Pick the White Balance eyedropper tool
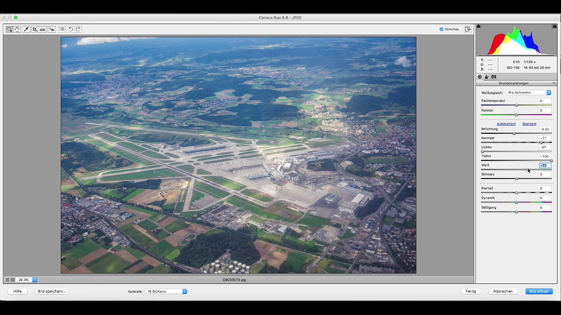 26,29
